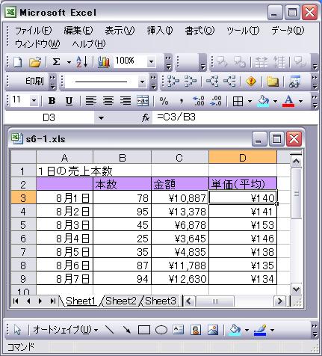This screenshot has height=356, width=322.
Task: Click the 印刷 print button
Action: 34,81
